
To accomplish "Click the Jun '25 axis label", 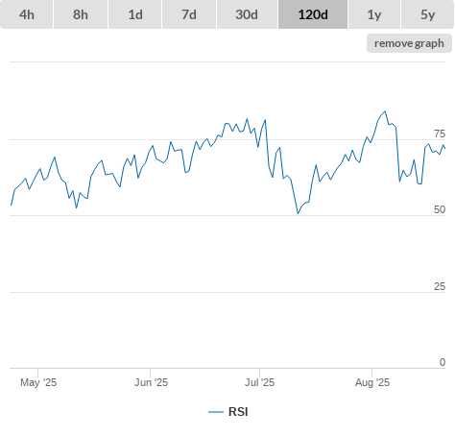I will 151,382.
